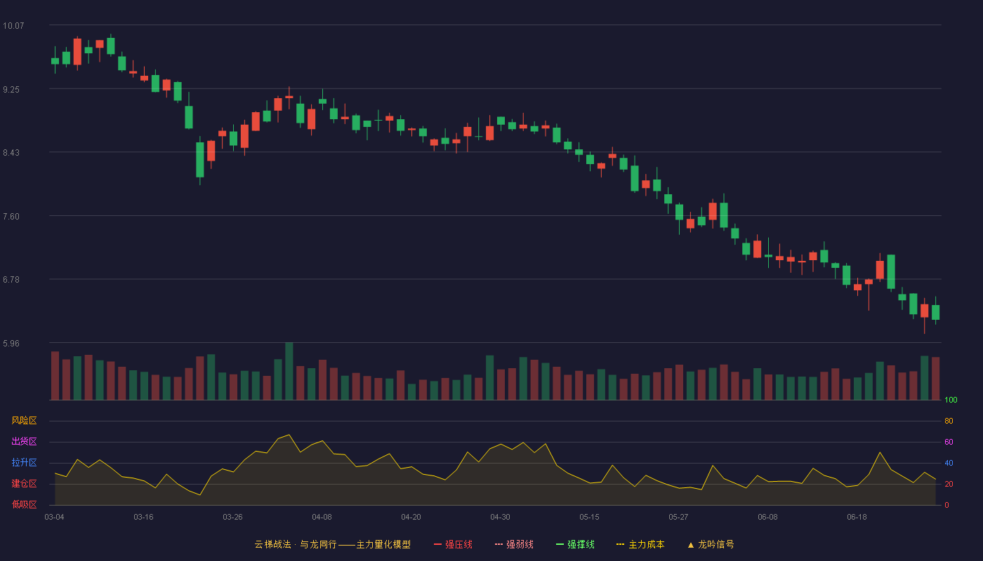Select the 出货区 zone label
The image size is (983, 561).
25,442
